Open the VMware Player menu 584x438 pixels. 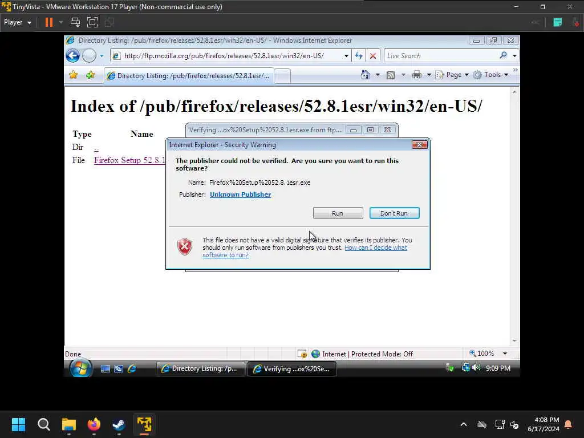coord(18,22)
